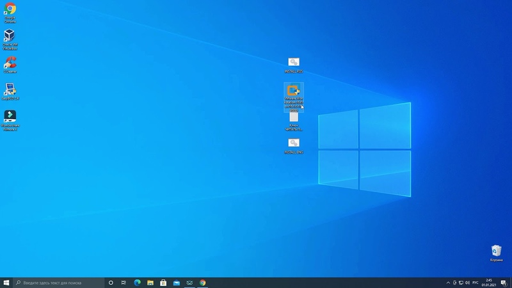Select the INSTALL RUS file icon

(294, 65)
